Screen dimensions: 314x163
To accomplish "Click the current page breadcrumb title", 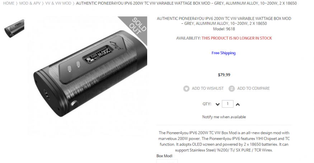I will (186, 3).
